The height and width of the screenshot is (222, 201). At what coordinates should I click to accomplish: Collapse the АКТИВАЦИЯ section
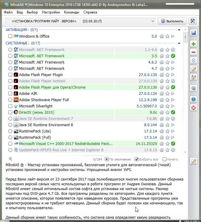coord(179,30)
